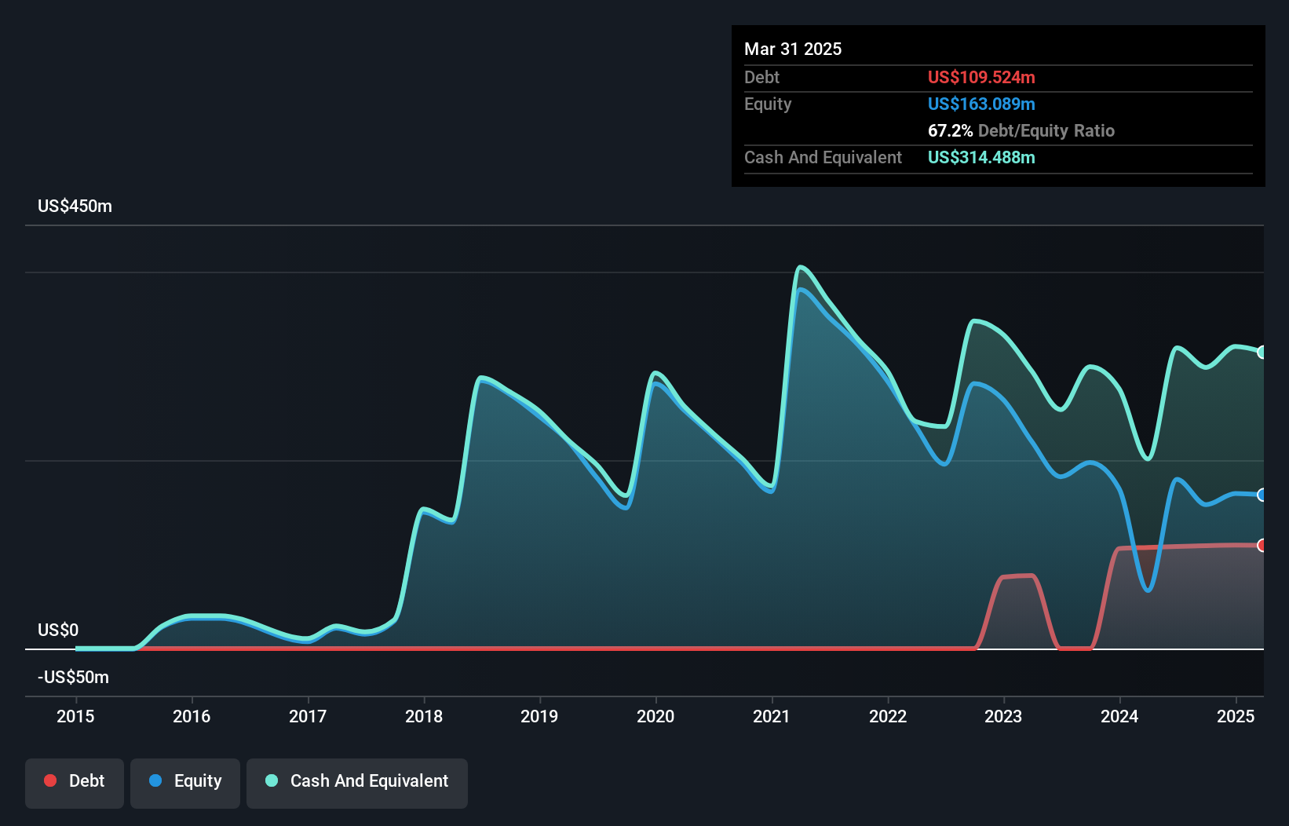Image resolution: width=1289 pixels, height=826 pixels.
Task: Toggle the Debt series legend button
Action: tap(75, 783)
